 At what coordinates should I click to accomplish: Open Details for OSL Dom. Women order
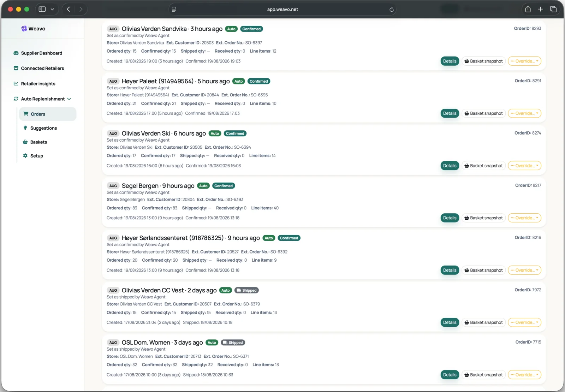coord(450,375)
